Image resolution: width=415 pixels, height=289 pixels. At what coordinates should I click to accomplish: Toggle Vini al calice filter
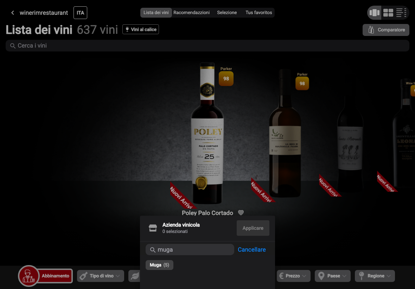click(141, 30)
